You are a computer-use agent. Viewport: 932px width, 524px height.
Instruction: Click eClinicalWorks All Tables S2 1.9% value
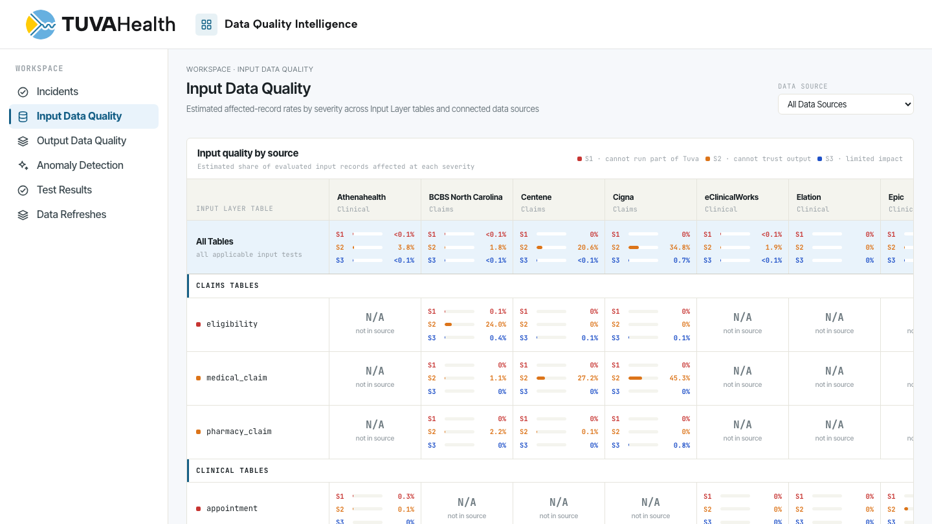point(773,247)
